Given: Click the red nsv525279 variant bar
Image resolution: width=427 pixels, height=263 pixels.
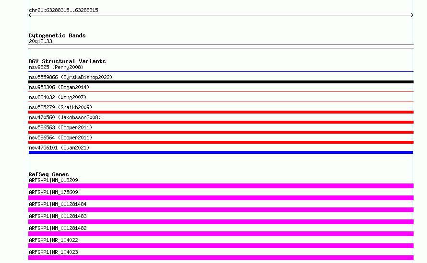Looking at the screenshot, I should [221, 112].
